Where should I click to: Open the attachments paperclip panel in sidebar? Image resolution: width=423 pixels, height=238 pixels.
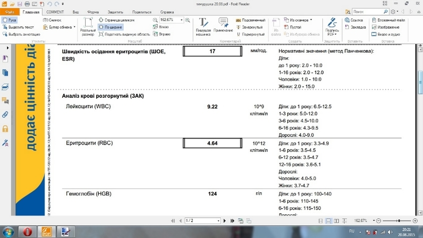5,115
